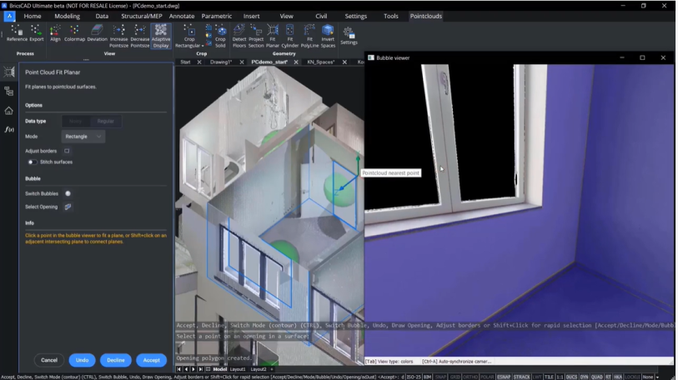This screenshot has height=380, width=678.
Task: Open the Modeling ribbon tab
Action: (67, 16)
